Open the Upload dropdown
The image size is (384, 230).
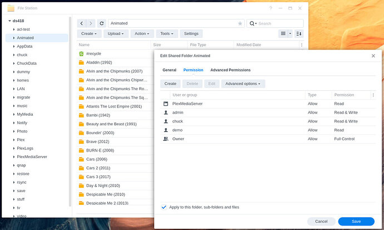pos(116,33)
